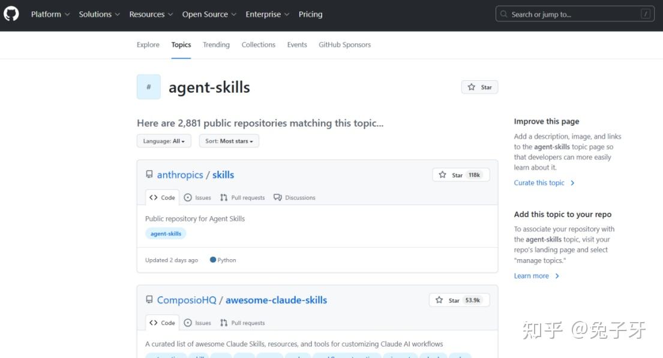Click the 'Updated 2 days ago' text
The image size is (663, 358).
(x=171, y=260)
